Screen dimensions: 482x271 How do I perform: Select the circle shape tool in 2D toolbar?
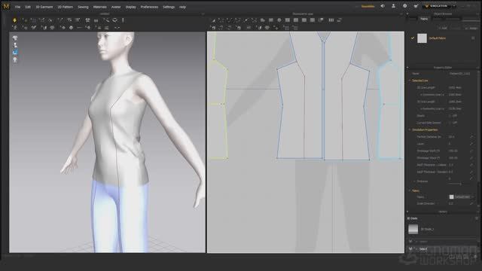tap(279, 20)
